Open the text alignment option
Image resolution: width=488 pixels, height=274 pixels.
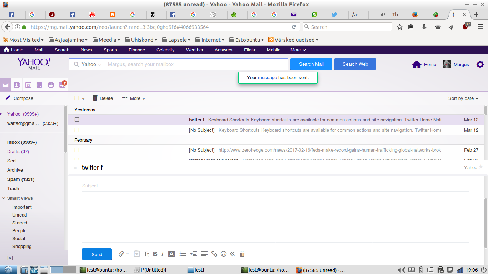click(204, 254)
